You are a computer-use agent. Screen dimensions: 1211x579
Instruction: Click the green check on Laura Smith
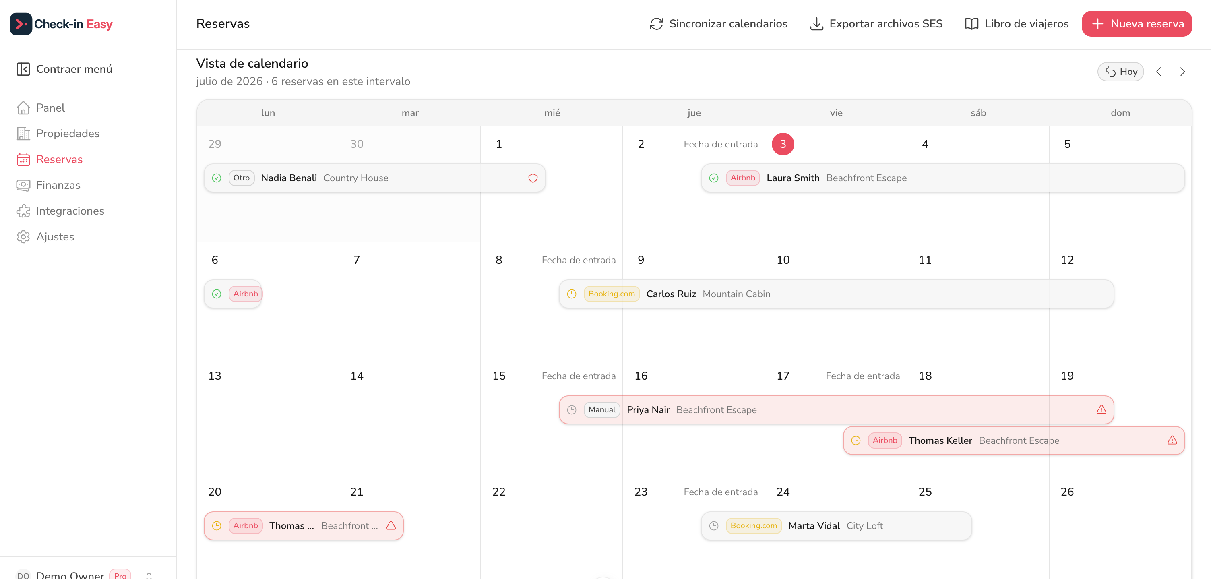click(714, 178)
